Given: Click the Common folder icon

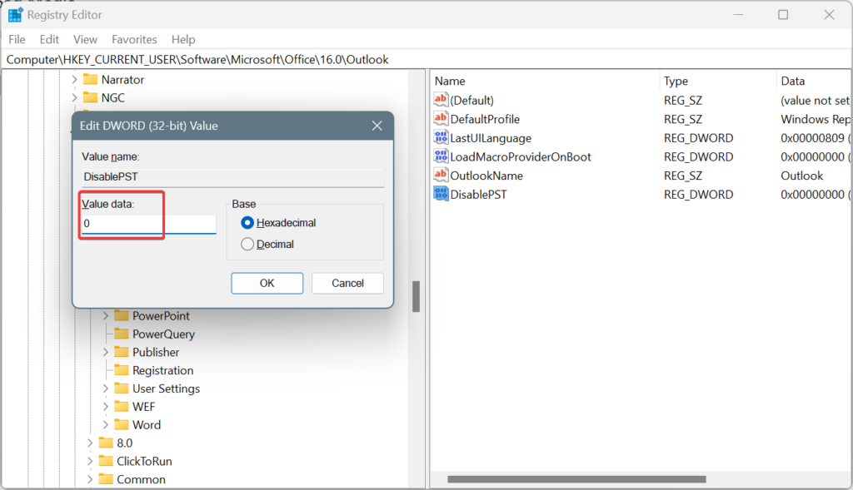Looking at the screenshot, I should click(x=106, y=479).
